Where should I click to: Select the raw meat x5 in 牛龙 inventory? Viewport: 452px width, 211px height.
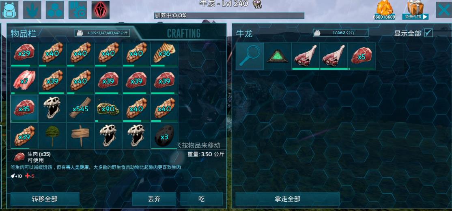click(362, 56)
